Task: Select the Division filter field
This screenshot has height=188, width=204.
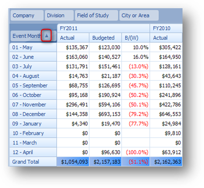Action: 59,16
